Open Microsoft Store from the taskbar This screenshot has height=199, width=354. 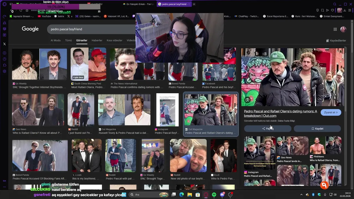point(198,195)
